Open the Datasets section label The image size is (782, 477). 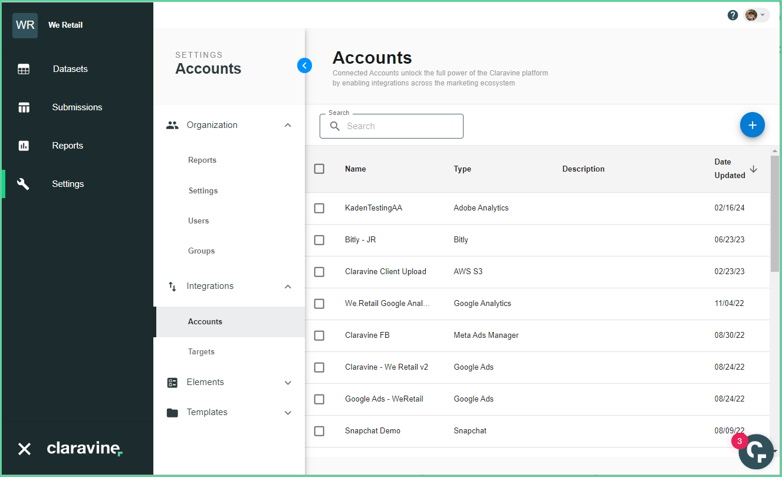(70, 69)
